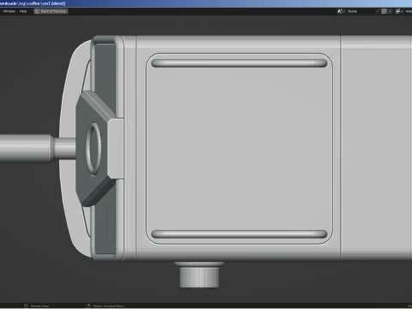Open the Help menu
Viewport: 412px width, 309px height.
[23, 11]
